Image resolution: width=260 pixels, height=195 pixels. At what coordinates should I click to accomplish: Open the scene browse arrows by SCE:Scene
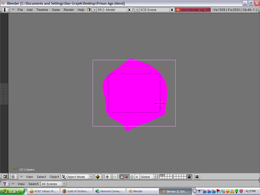pos(137,10)
